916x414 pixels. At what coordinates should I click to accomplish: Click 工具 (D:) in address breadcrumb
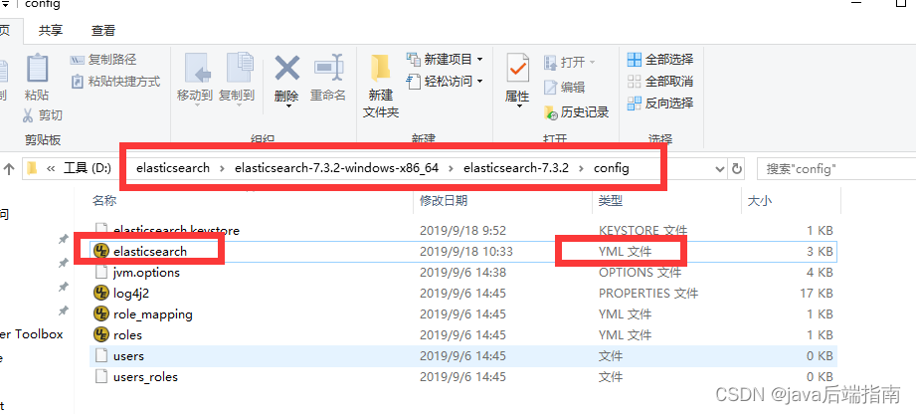88,168
